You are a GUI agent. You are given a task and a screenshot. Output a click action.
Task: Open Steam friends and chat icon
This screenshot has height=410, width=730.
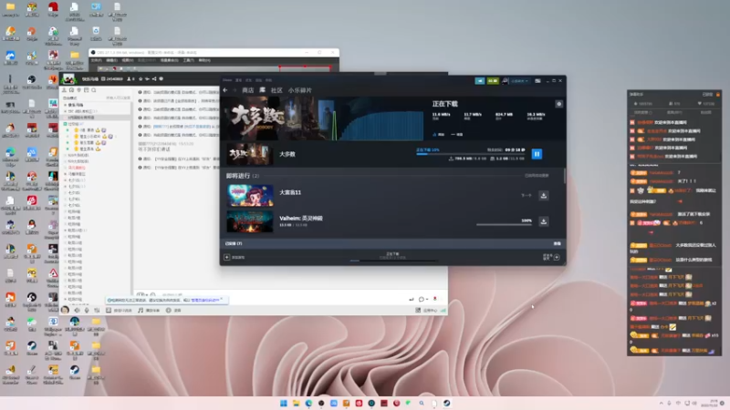(x=557, y=257)
